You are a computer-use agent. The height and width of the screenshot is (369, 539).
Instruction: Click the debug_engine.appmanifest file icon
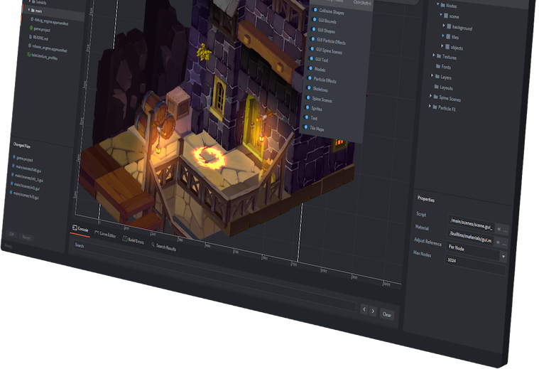click(x=33, y=20)
